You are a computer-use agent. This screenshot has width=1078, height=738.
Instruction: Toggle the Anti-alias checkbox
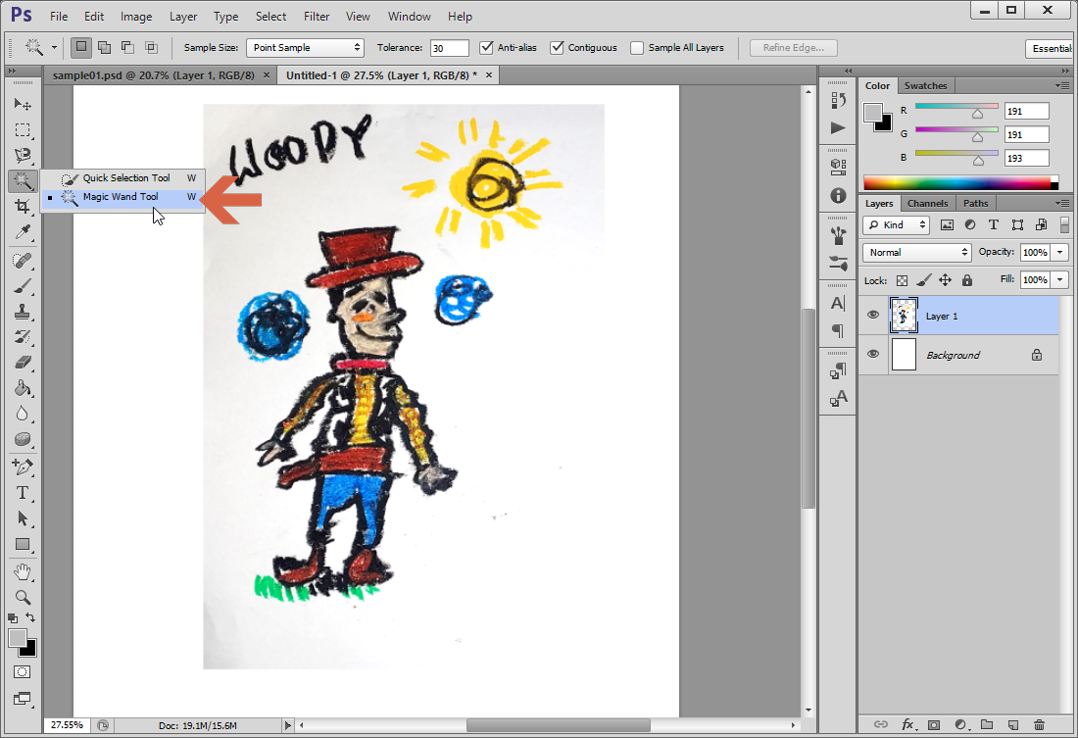coord(487,47)
